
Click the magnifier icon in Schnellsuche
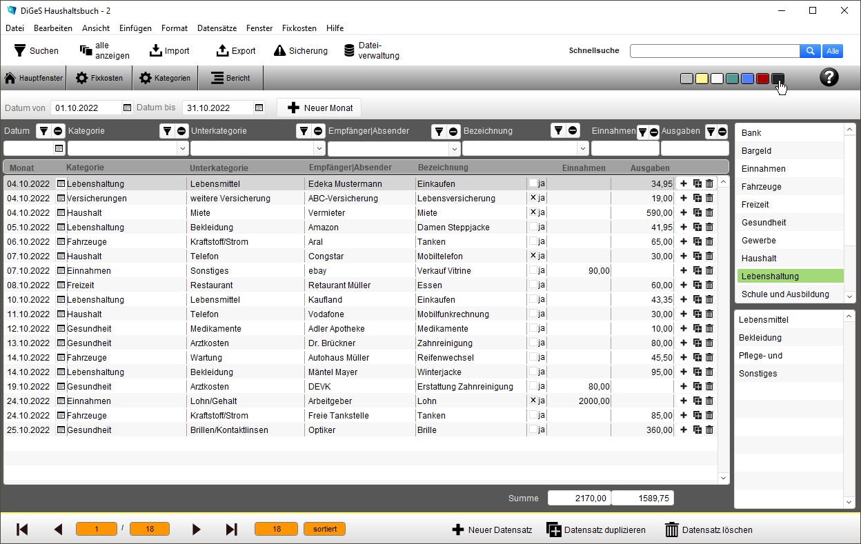pyautogui.click(x=810, y=51)
